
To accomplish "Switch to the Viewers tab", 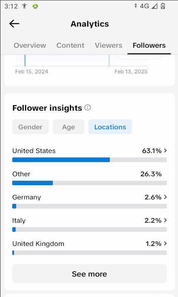I will (x=109, y=45).
